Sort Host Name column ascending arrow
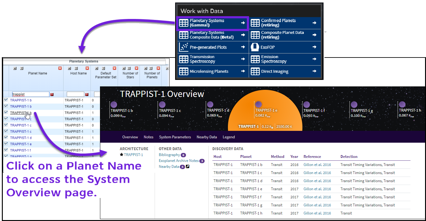Viewport: 426px width, 221px height. (x=69, y=68)
